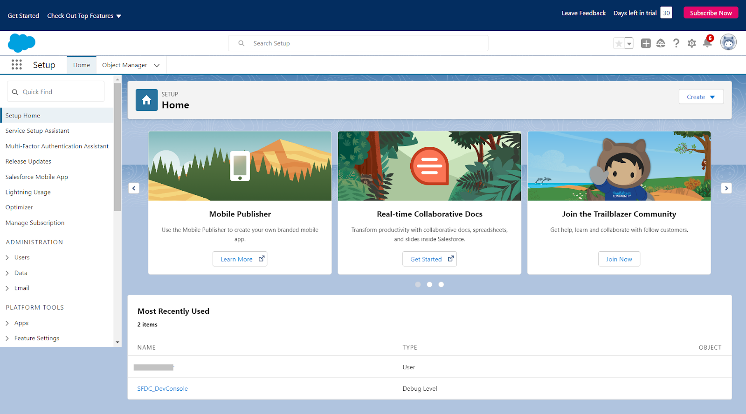Screen dimensions: 746x414
Task: Open the Trailhead guidance icon
Action: [x=661, y=43]
